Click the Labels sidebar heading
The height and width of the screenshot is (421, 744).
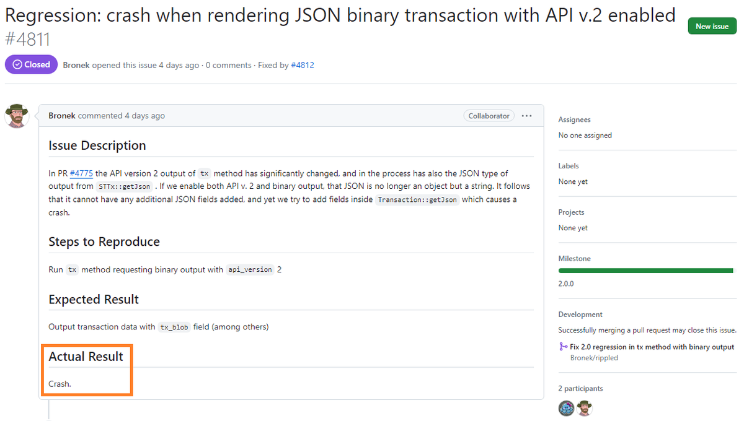click(569, 166)
